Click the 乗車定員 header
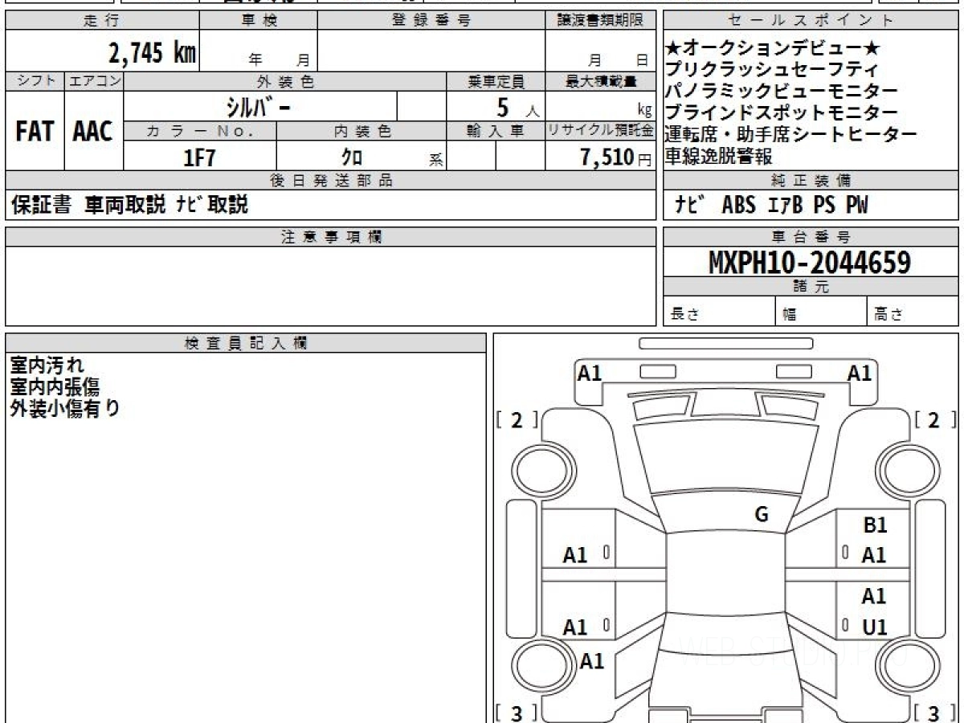Screen dimensions: 964x723 [496, 81]
